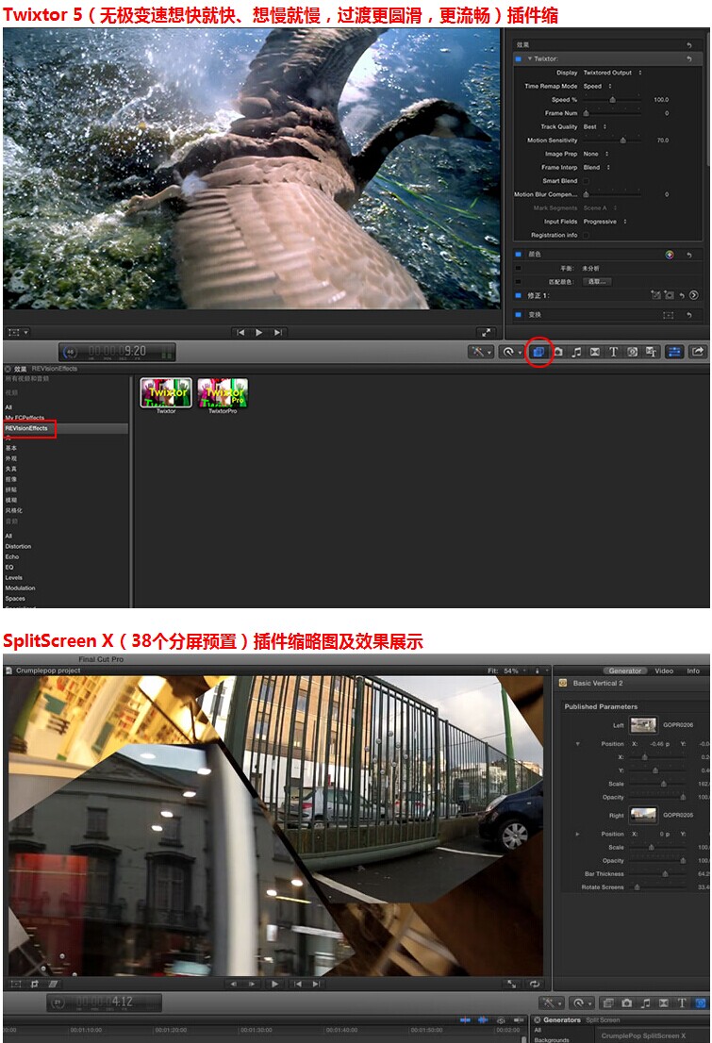This screenshot has height=1043, width=712.
Task: Click the share button in upper toolbar
Action: point(698,352)
